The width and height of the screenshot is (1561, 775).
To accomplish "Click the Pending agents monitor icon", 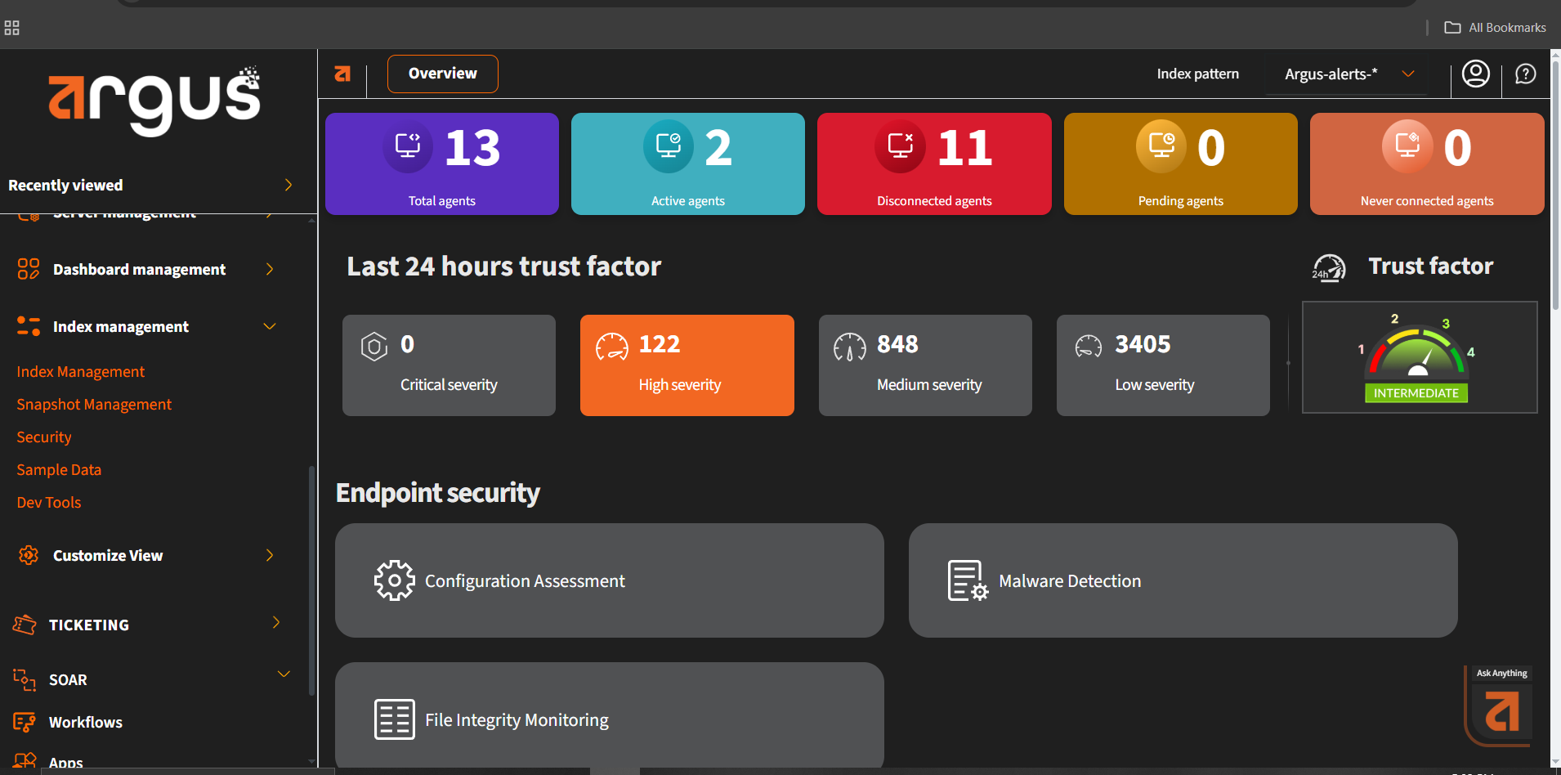I will tap(1161, 147).
